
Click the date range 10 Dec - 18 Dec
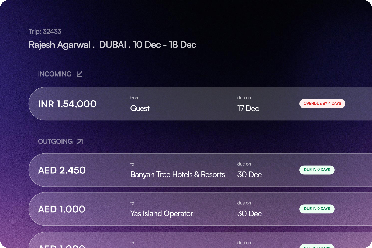(164, 44)
